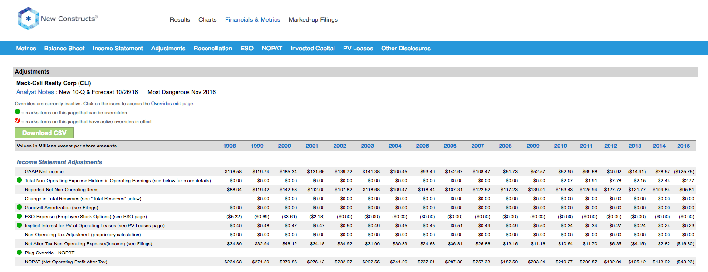Viewport: 708px width, 272px height.
Task: Click Net After-Tax Non-Operating Expense/(Income) label
Action: coord(88,243)
